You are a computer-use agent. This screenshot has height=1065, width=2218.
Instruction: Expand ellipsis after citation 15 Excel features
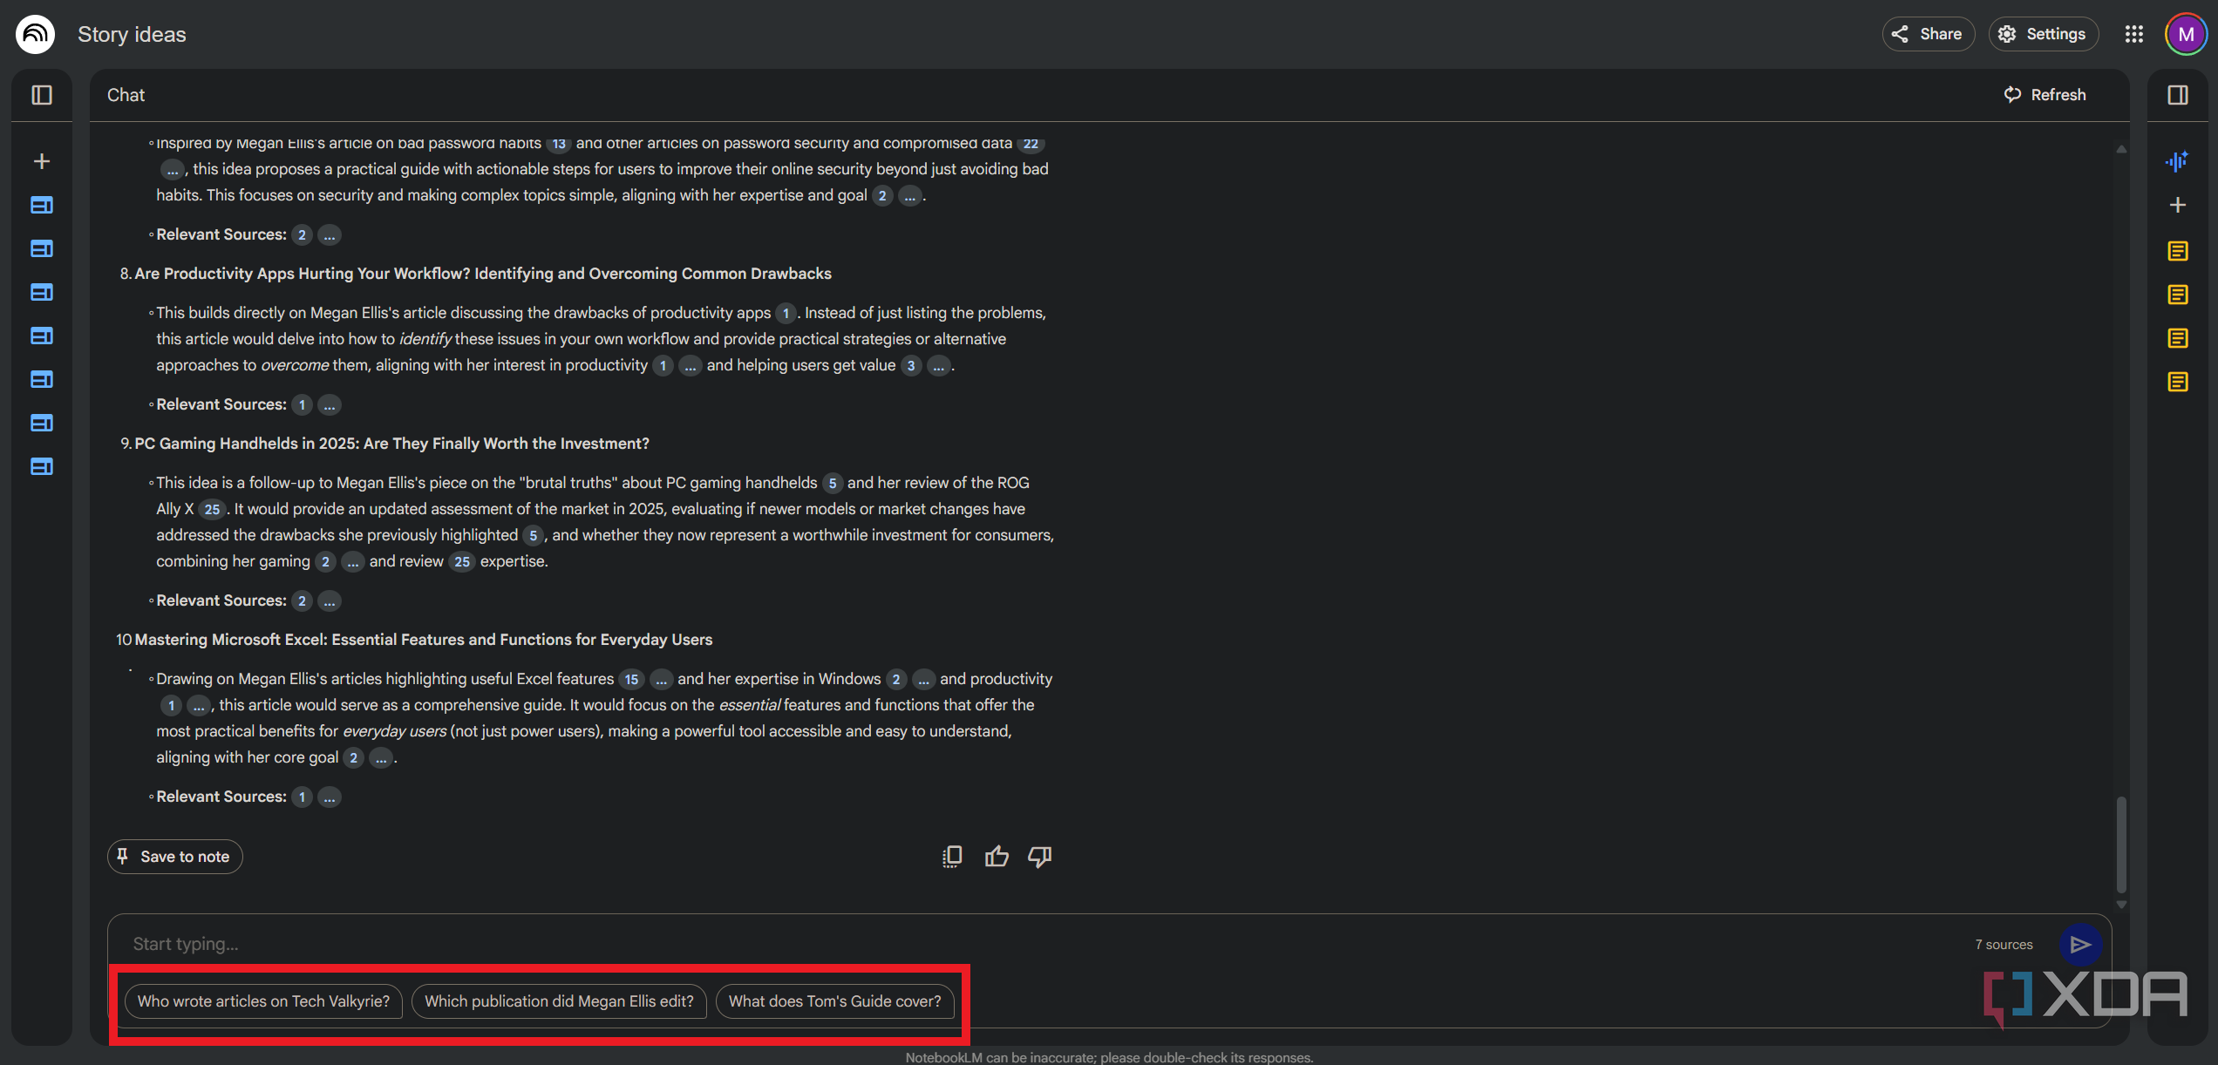[x=662, y=680]
